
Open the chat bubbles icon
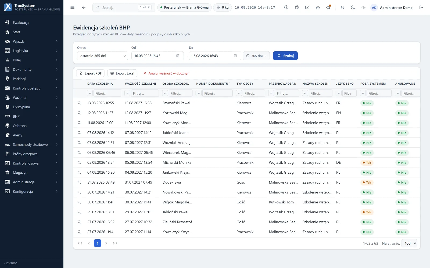tap(318, 8)
